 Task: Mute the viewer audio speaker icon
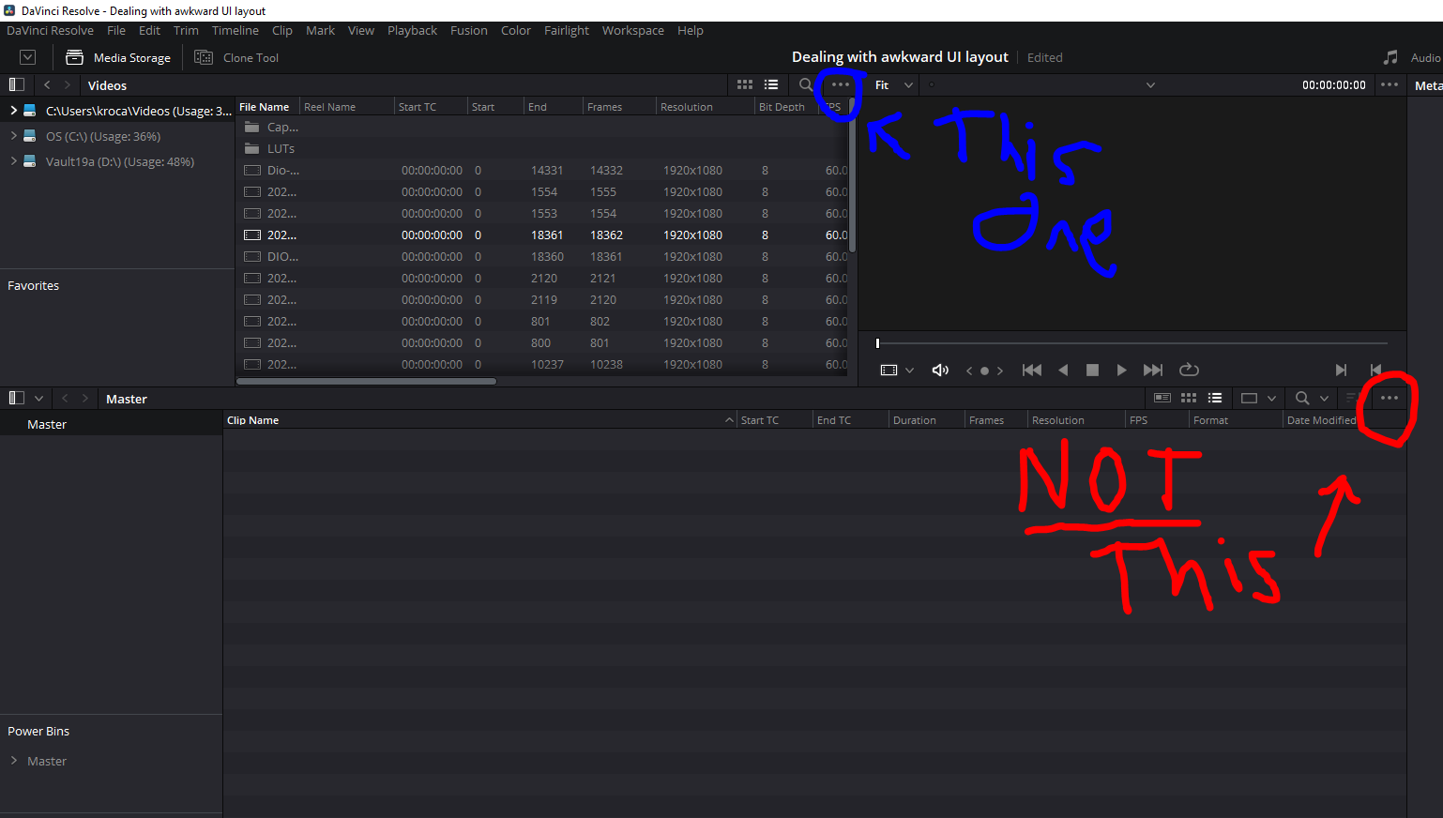[x=940, y=371]
